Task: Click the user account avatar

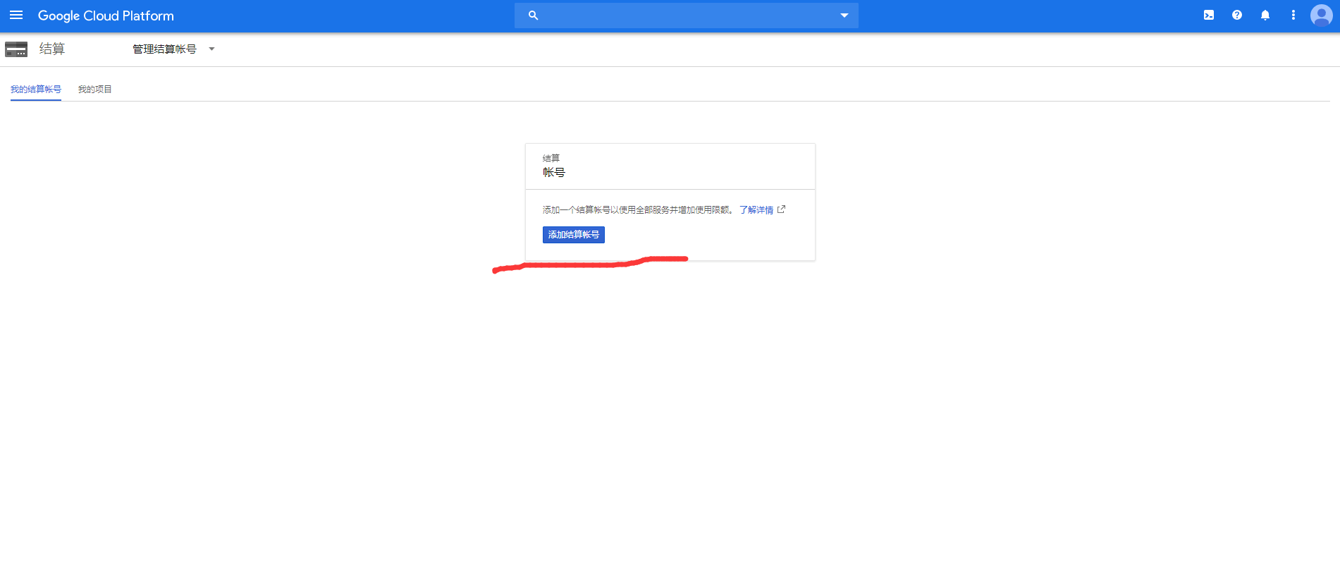Action: tap(1321, 16)
